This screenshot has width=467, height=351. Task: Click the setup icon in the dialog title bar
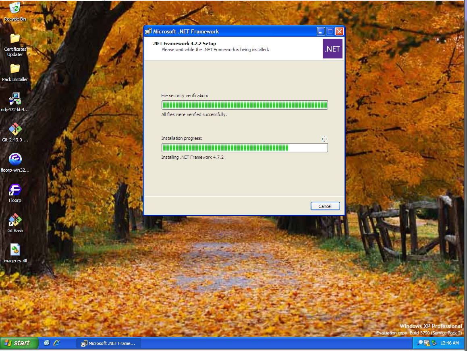[x=148, y=31]
